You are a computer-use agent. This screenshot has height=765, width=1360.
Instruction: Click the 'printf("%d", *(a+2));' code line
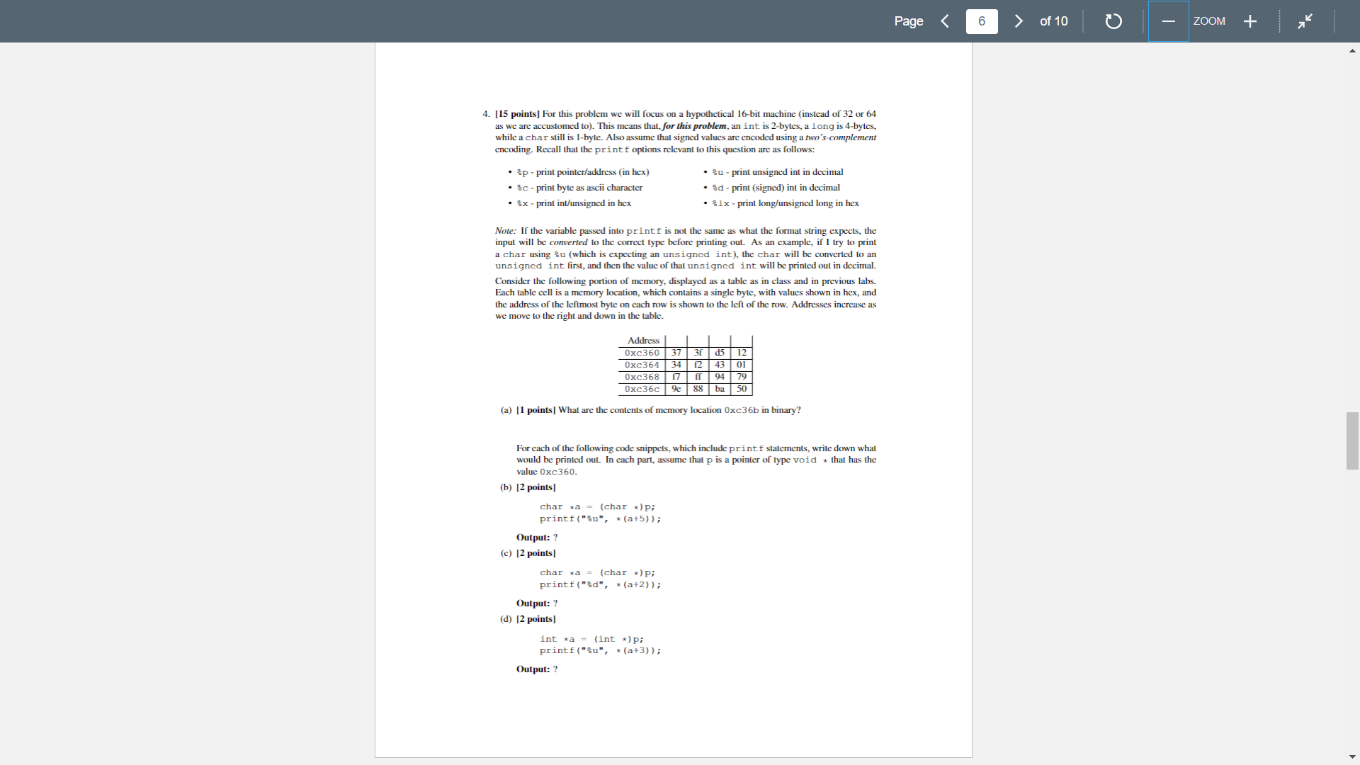(601, 585)
